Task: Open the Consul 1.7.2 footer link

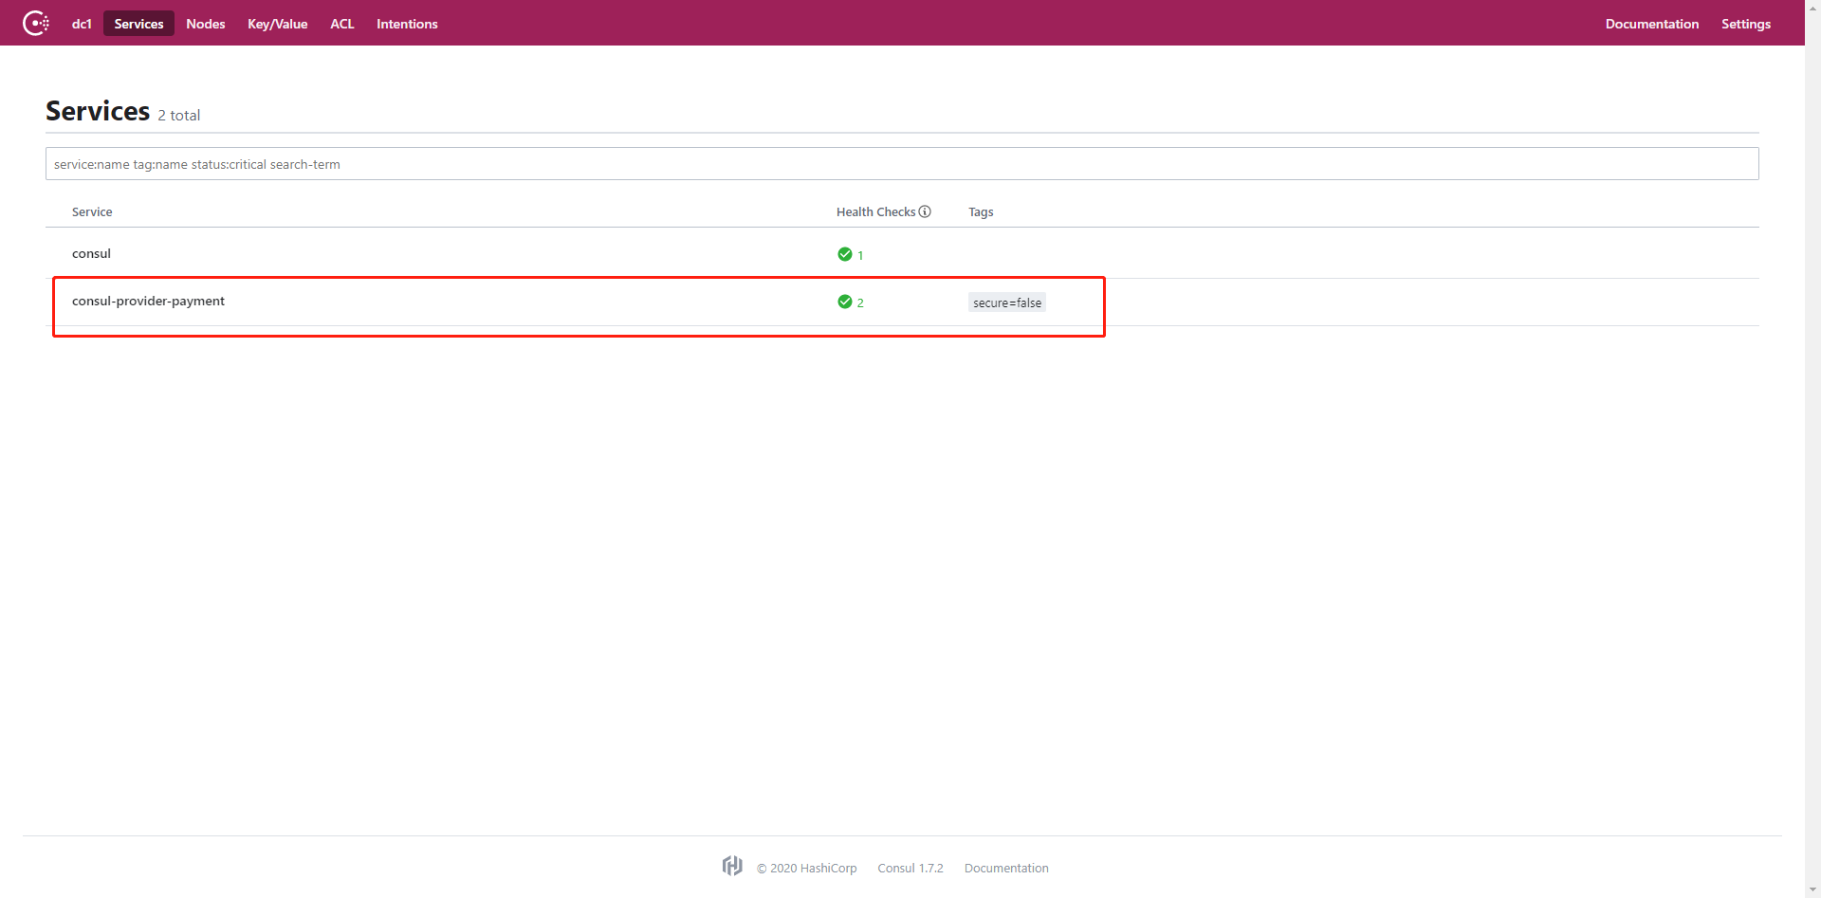Action: [910, 868]
